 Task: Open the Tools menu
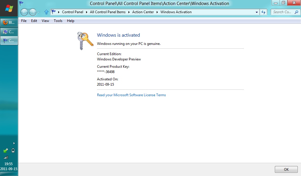[x=58, y=21]
